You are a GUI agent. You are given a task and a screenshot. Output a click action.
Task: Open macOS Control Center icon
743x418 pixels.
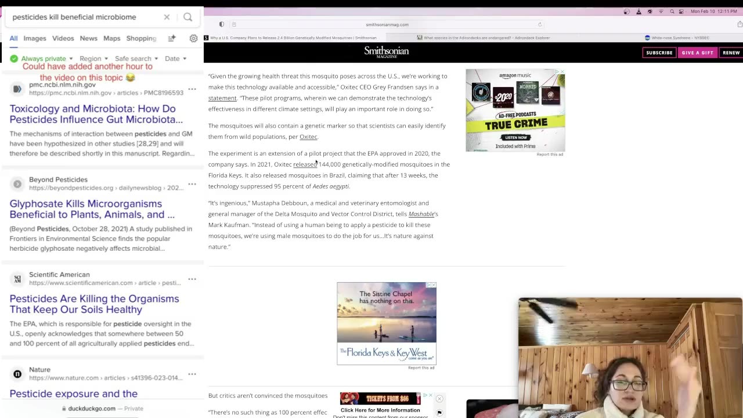pos(682,12)
